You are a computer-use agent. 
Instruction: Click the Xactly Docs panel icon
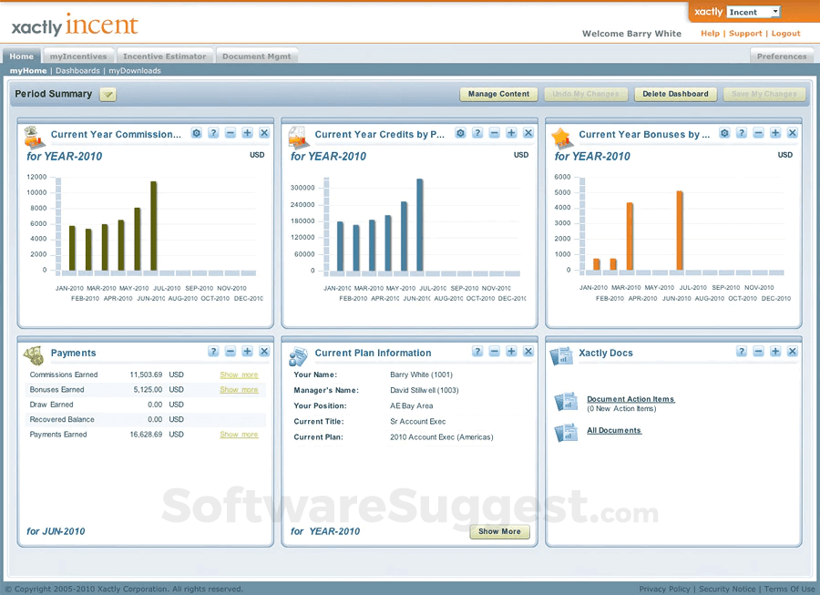[562, 355]
